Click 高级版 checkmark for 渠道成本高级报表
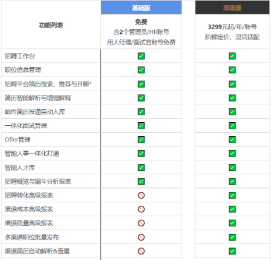The image size is (271, 260). (x=232, y=209)
